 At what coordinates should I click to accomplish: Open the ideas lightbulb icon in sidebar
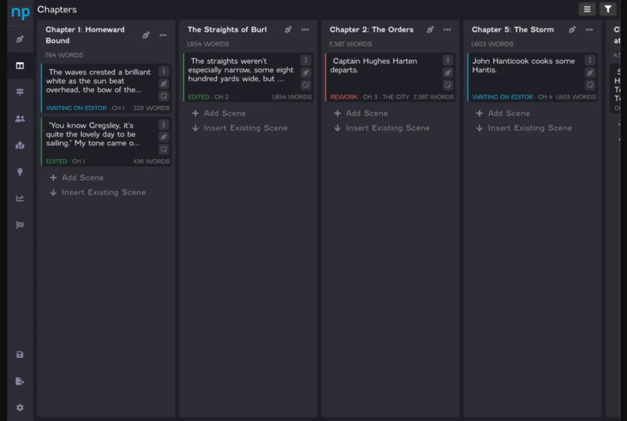pos(20,172)
